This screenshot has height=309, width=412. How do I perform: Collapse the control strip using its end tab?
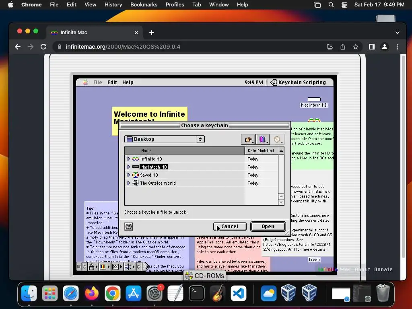point(146,267)
